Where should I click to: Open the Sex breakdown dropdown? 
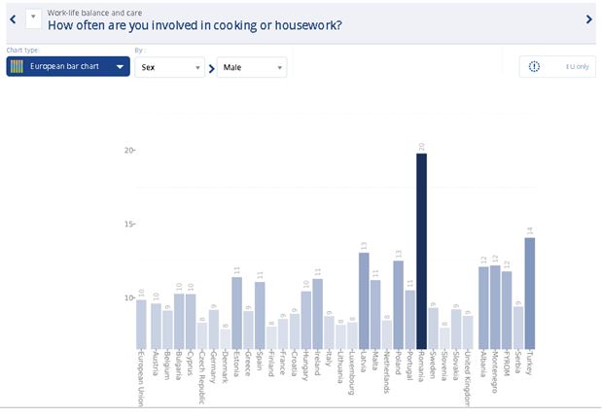click(169, 67)
